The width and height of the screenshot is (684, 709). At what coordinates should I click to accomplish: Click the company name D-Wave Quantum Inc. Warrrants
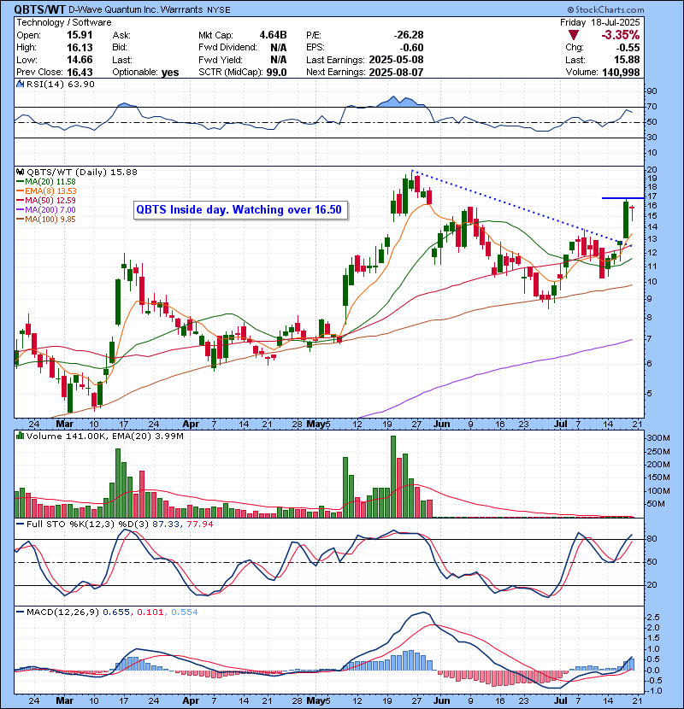pos(136,9)
